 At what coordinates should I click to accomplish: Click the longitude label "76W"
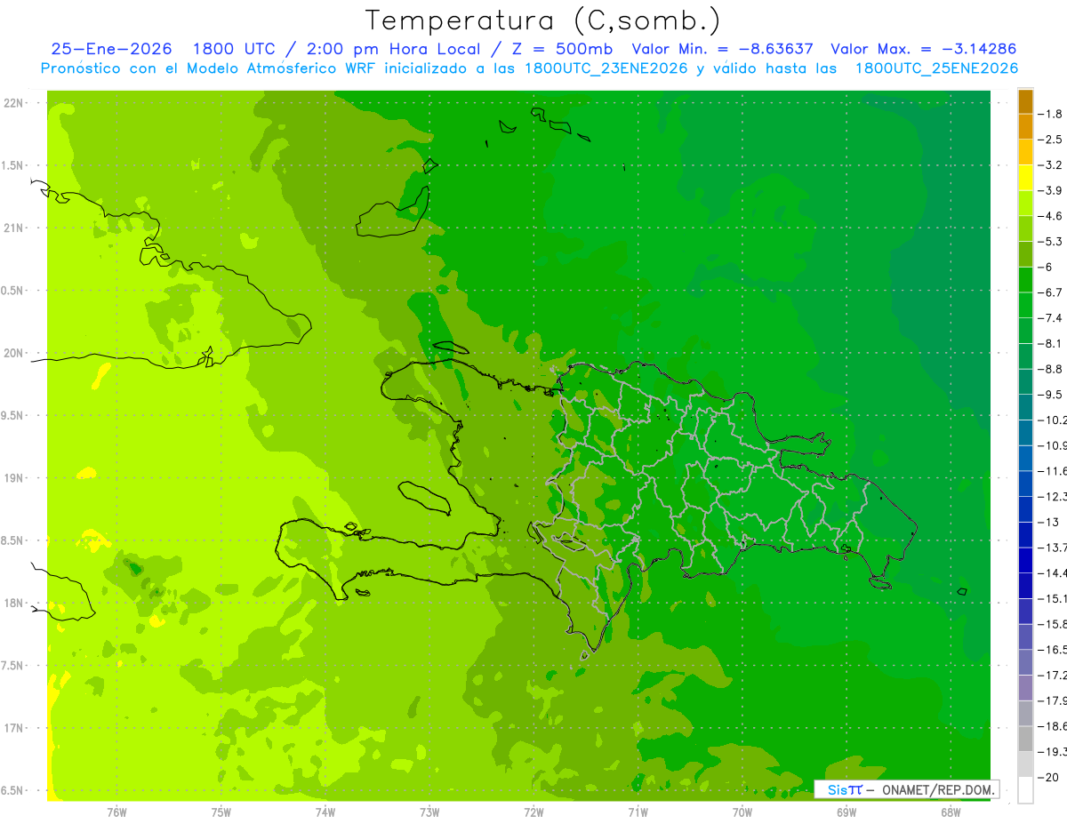click(116, 812)
